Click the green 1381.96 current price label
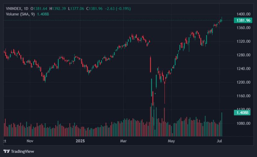Viewport: 257px width, 157px height. coord(243,21)
